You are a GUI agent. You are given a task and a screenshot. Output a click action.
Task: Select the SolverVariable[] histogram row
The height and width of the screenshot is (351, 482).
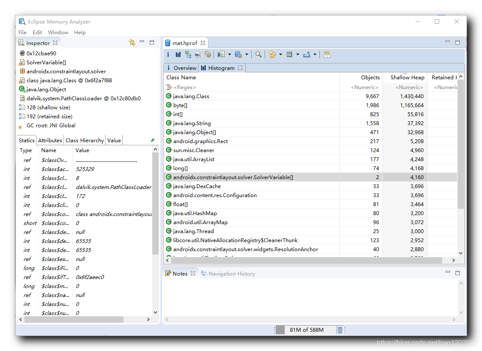click(310, 177)
